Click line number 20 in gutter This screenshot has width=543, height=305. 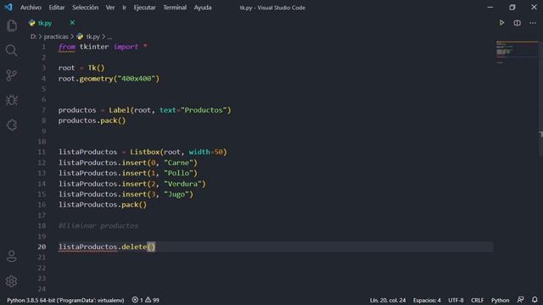[42, 247]
